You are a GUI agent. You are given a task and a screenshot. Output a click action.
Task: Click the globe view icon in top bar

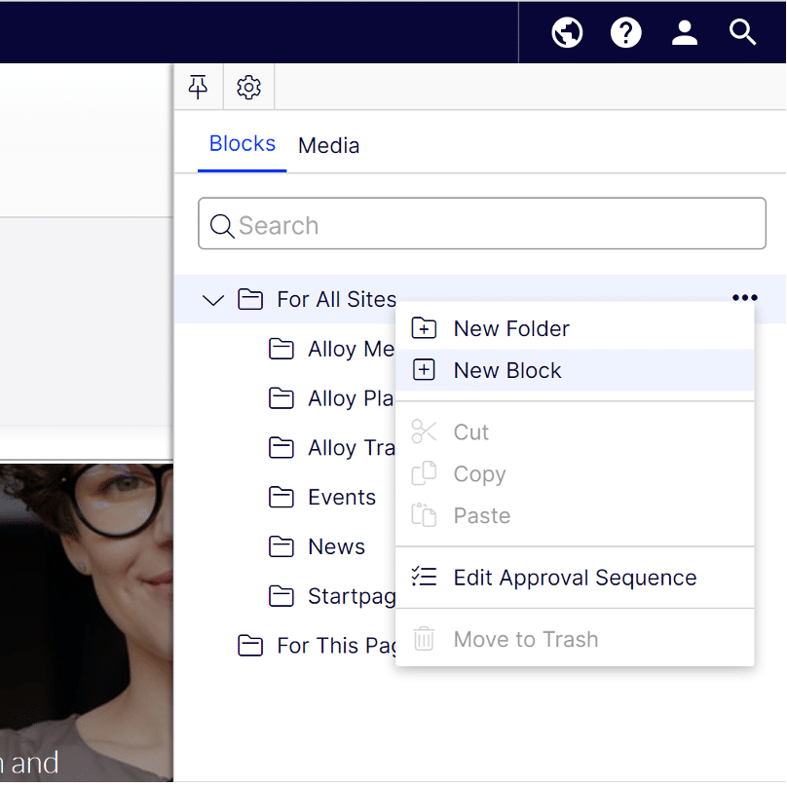[x=567, y=32]
